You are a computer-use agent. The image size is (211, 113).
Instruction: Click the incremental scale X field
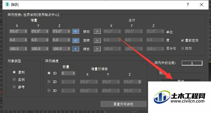18,49
